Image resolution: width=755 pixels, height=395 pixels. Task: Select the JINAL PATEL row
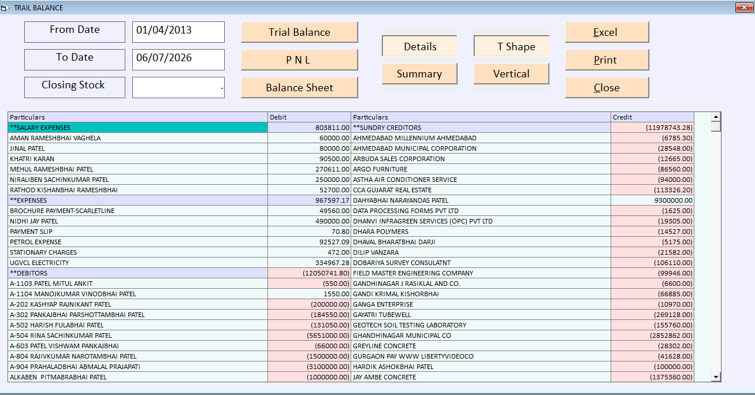138,148
